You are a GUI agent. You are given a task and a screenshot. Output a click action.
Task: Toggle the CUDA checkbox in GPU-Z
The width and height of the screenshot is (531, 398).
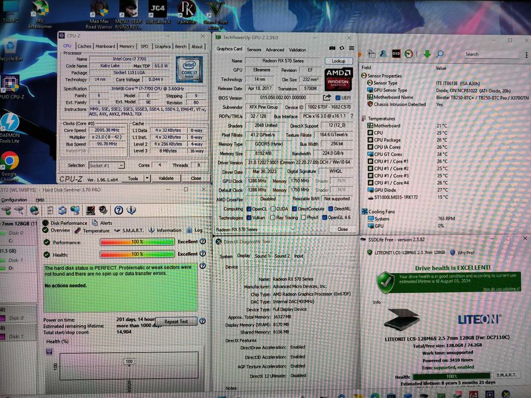click(x=273, y=209)
